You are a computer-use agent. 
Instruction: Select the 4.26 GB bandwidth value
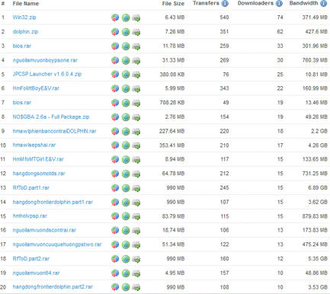tap(318, 145)
